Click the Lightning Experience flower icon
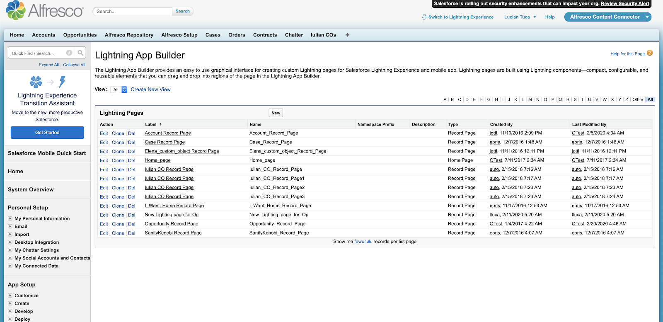 [36, 82]
